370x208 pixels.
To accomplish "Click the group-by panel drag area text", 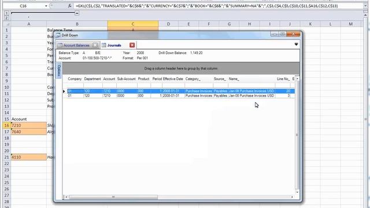I will (x=181, y=68).
